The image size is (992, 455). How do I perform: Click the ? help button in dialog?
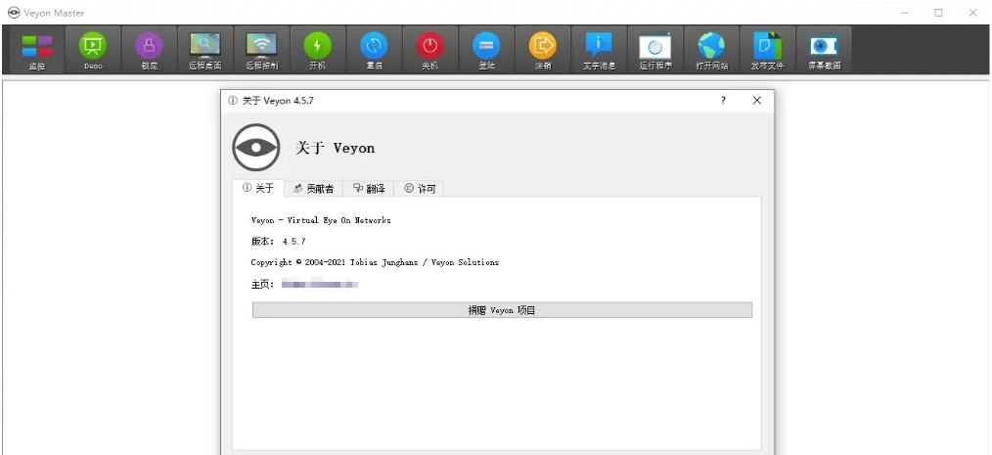pos(723,101)
